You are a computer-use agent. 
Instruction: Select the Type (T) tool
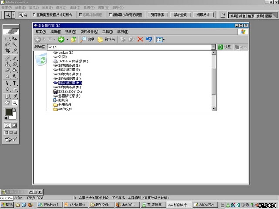click(14, 83)
